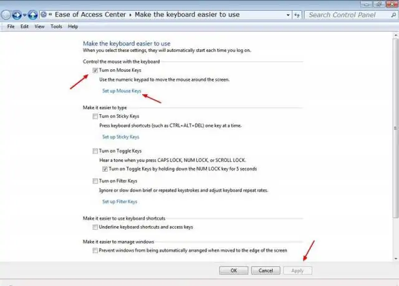This screenshot has height=286, width=399.
Task: Open Set up Mouse Keys link
Action: [x=122, y=91]
